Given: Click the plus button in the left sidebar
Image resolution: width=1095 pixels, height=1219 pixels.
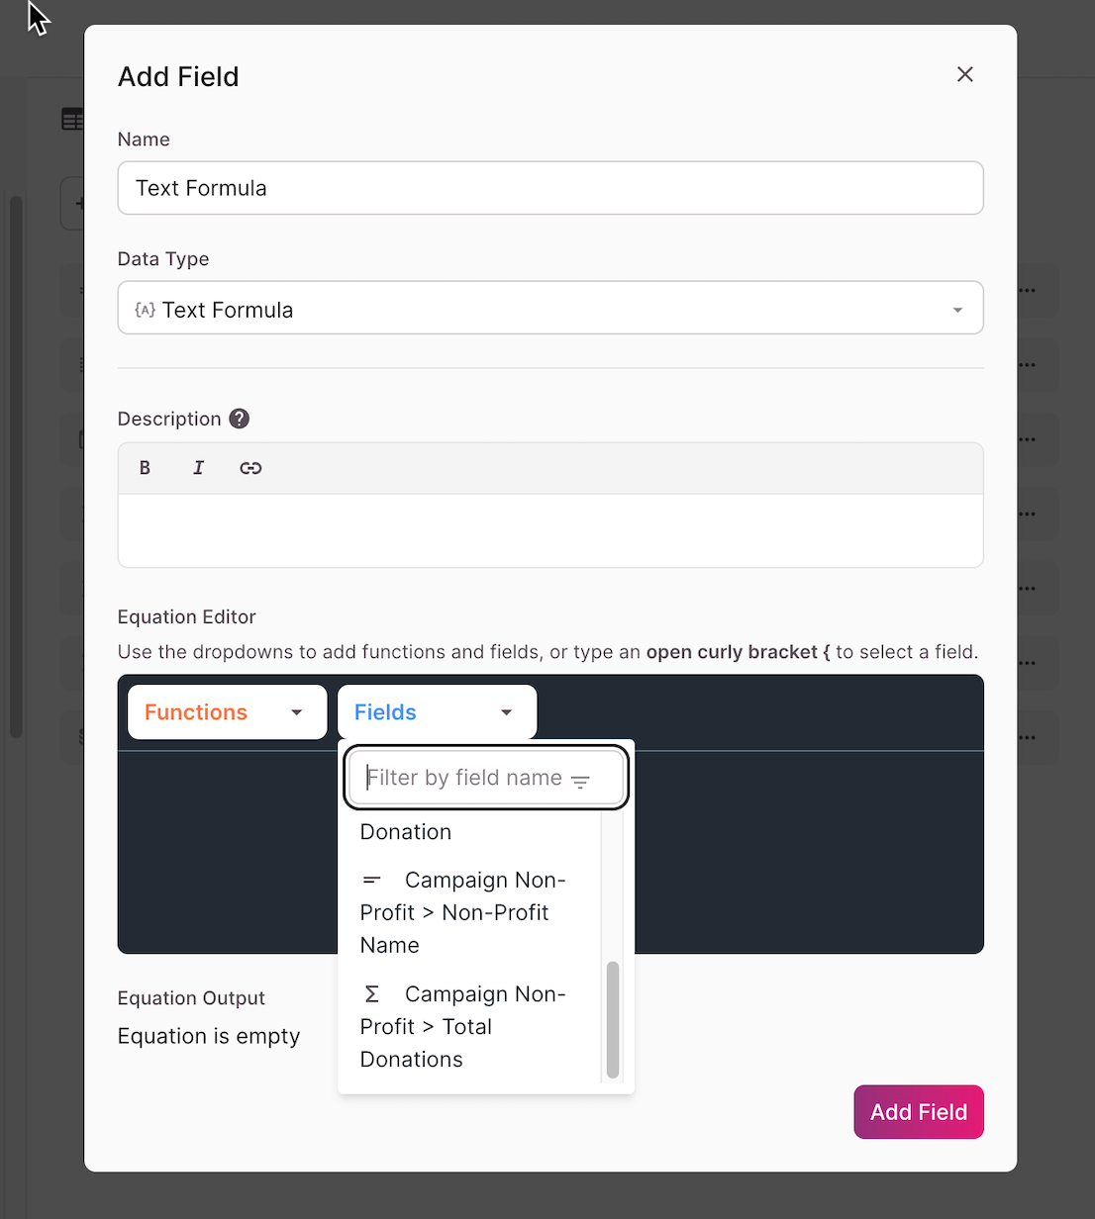Looking at the screenshot, I should pyautogui.click(x=78, y=203).
